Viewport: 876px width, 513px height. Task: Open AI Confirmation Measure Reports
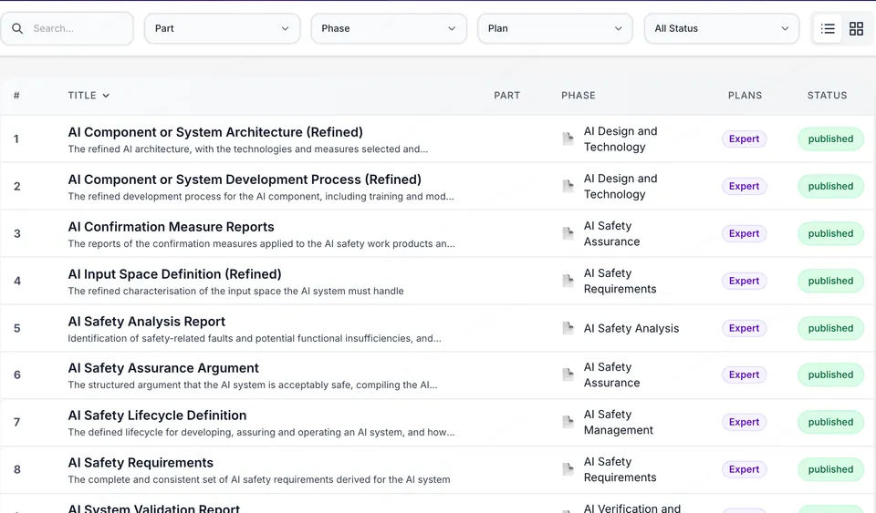tap(171, 227)
